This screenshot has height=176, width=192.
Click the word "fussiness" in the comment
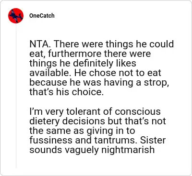click(x=51, y=140)
